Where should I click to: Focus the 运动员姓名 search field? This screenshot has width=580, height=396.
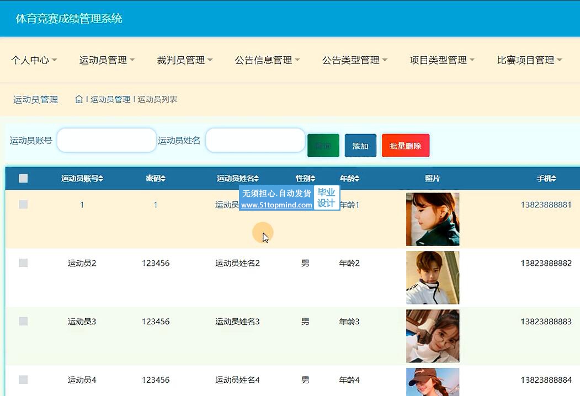(255, 140)
